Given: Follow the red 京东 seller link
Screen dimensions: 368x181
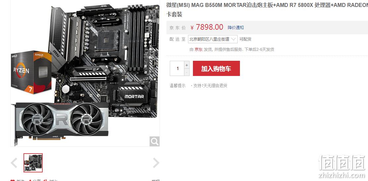Looking at the screenshot, I should 199,50.
